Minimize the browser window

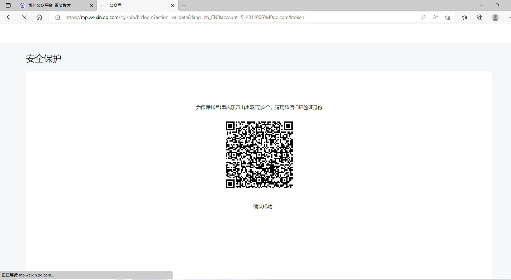tap(481, 5)
